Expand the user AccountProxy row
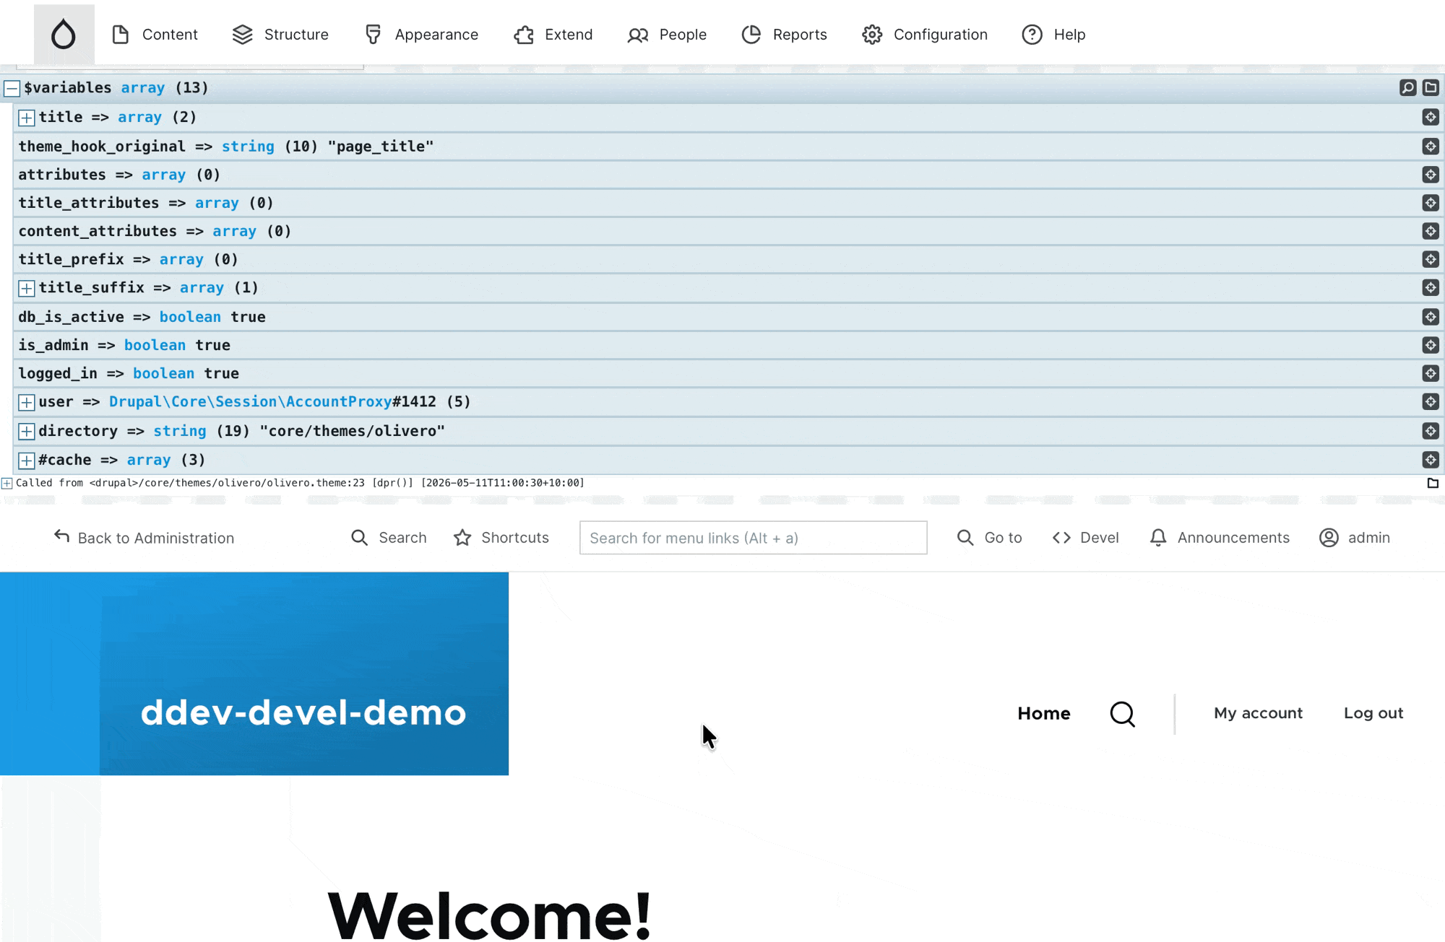The width and height of the screenshot is (1445, 942). tap(27, 402)
